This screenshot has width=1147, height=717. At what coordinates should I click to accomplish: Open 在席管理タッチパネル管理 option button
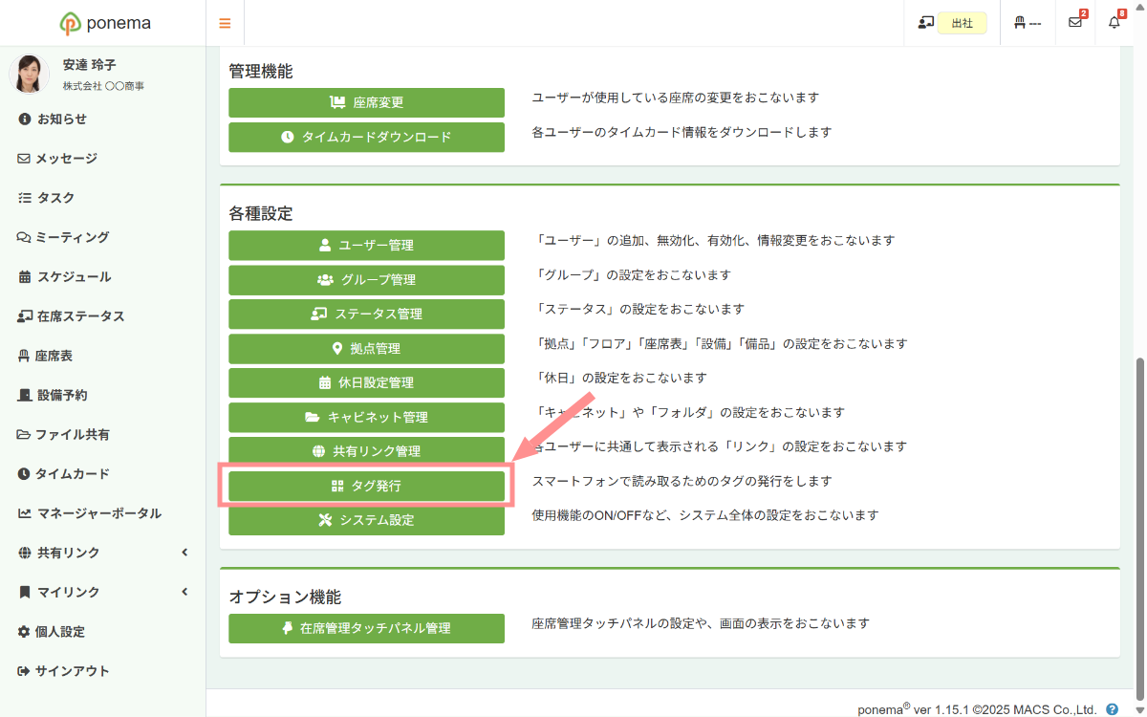point(366,628)
